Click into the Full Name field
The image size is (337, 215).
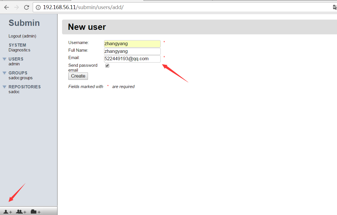[132, 51]
